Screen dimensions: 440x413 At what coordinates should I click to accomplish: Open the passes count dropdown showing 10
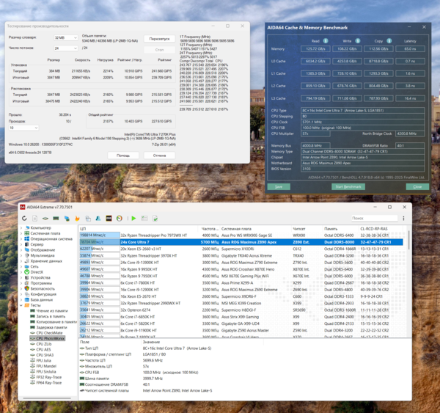(x=23, y=128)
